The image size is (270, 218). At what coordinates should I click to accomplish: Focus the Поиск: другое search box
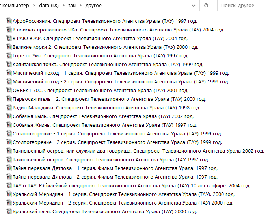tap(244, 6)
